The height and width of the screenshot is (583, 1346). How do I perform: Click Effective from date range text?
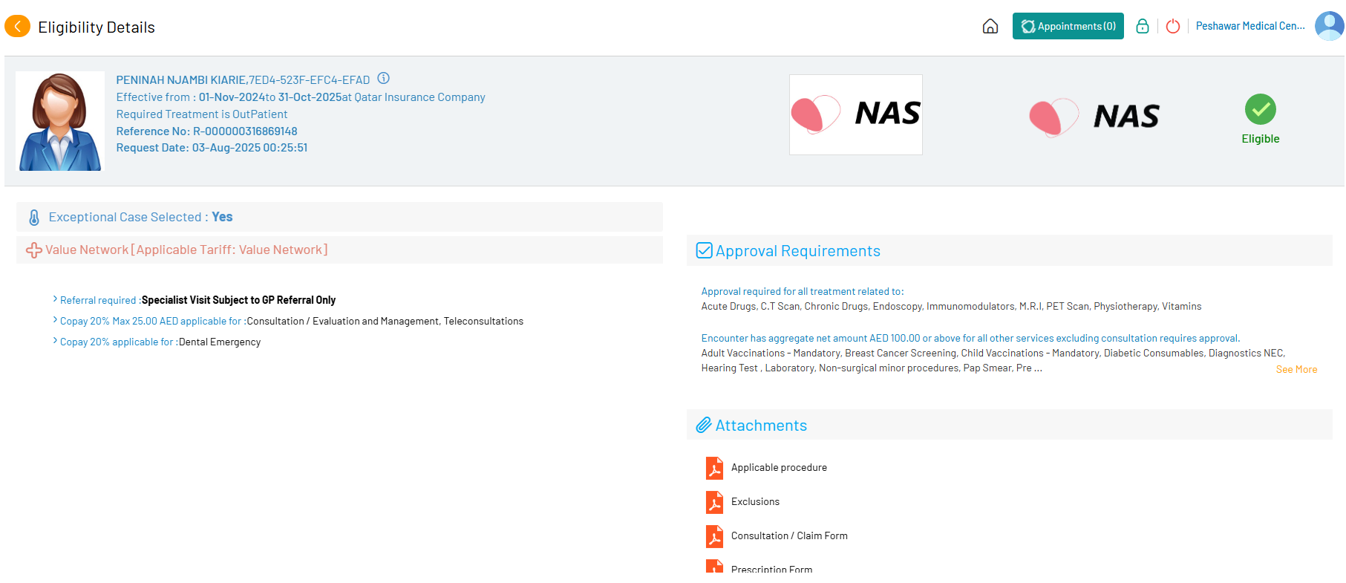[301, 97]
